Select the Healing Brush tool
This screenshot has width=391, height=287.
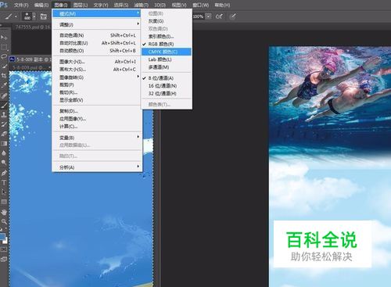(4, 95)
